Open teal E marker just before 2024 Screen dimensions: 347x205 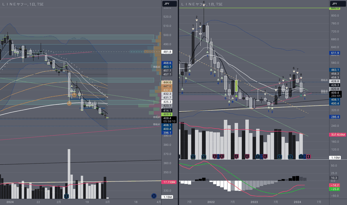[x=290, y=157]
